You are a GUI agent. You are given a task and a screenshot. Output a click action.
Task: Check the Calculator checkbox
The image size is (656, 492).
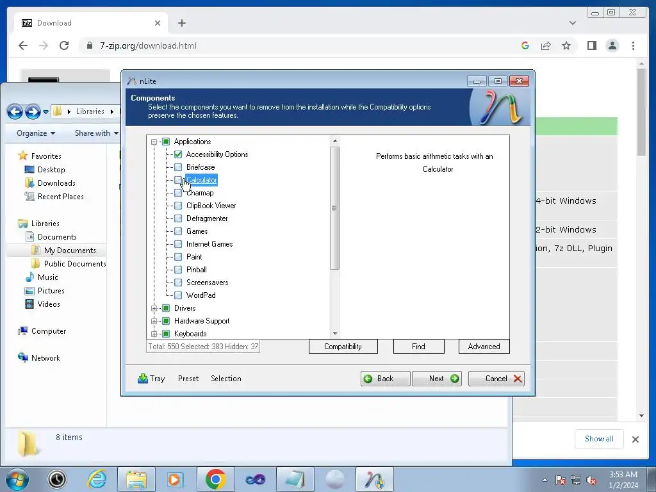(x=178, y=180)
